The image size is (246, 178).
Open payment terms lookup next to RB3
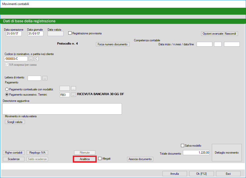tap(74, 95)
